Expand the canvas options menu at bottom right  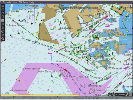[x=131, y=95]
